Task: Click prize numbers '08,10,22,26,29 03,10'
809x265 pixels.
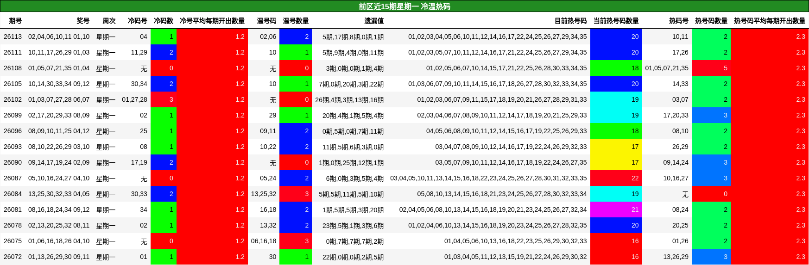Action: (59, 147)
